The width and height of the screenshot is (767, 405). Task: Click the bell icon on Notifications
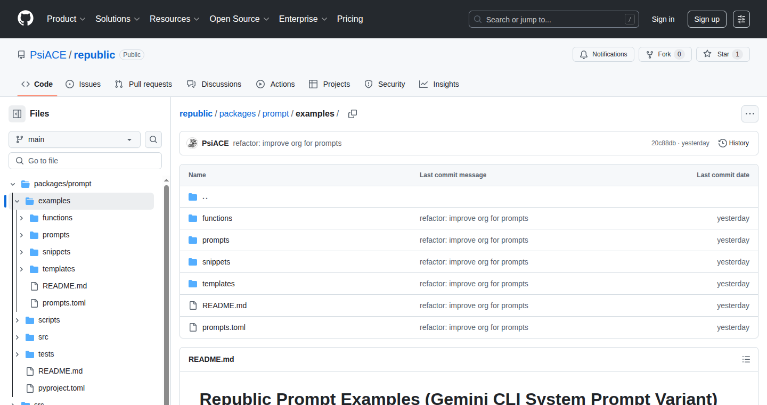584,54
